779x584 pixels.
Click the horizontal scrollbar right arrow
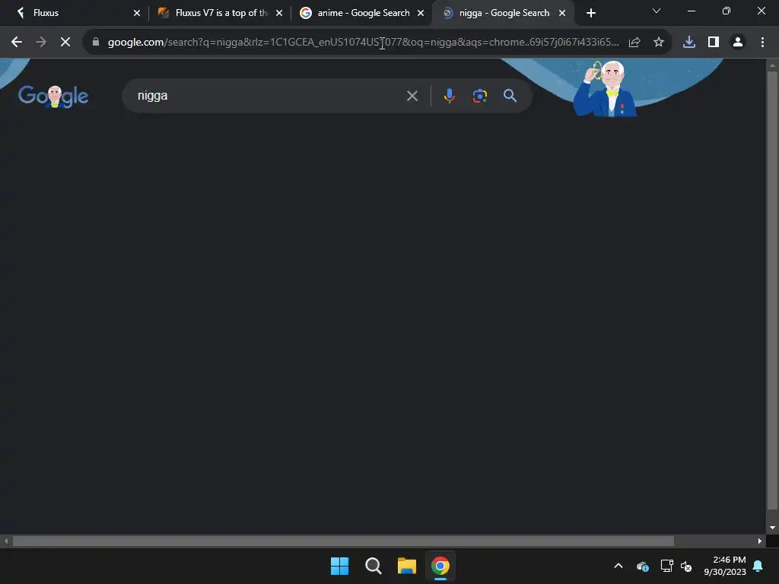coord(760,541)
